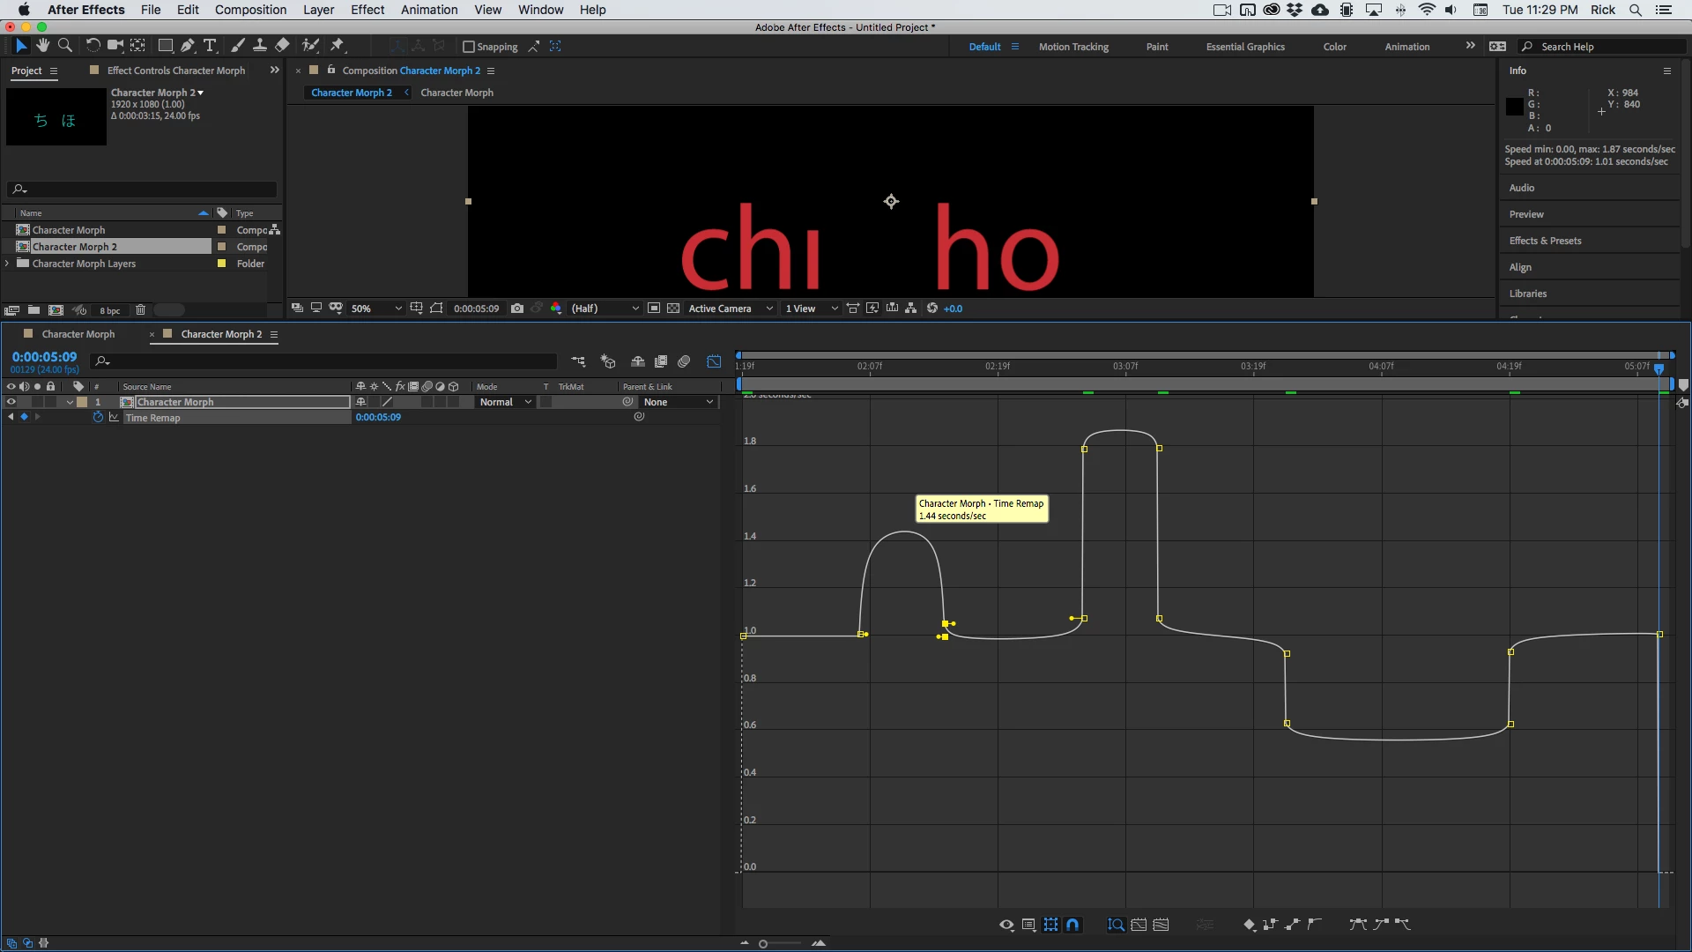This screenshot has width=1692, height=952.
Task: Select the Puppet Pin tool
Action: click(338, 46)
